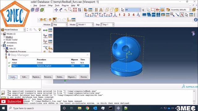Click the Create Arrow annotation icon
Image resolution: width=198 pixels, height=111 pixels.
pyautogui.click(x=177, y=15)
